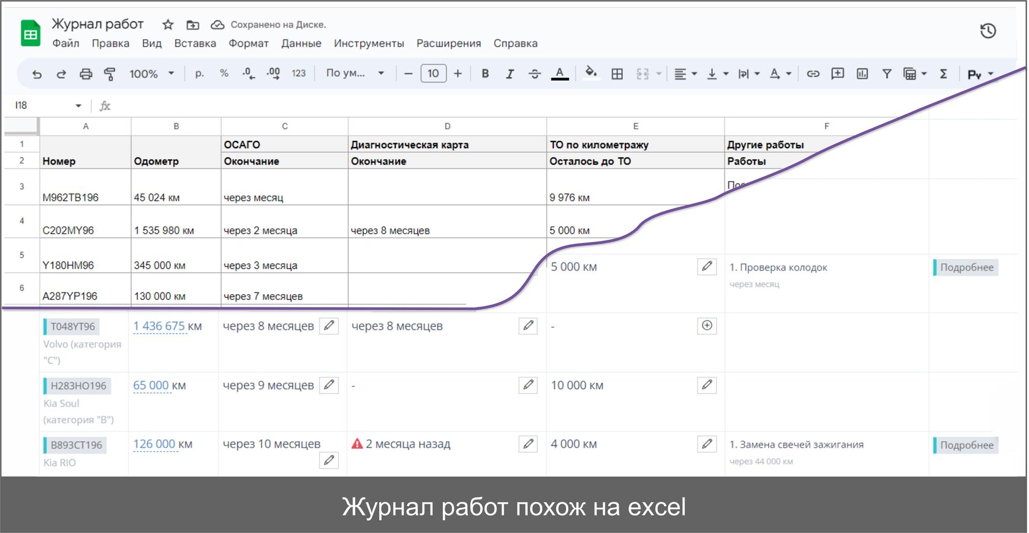This screenshot has width=1029, height=533.
Task: Open version history clock icon
Action: pos(988,31)
